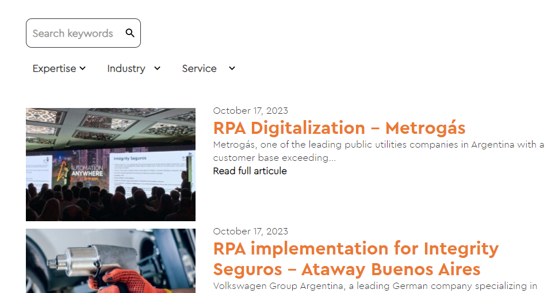This screenshot has height=293, width=559.
Task: Select the October 17, 2023 date above Integrity Seguros
Action: click(x=251, y=232)
